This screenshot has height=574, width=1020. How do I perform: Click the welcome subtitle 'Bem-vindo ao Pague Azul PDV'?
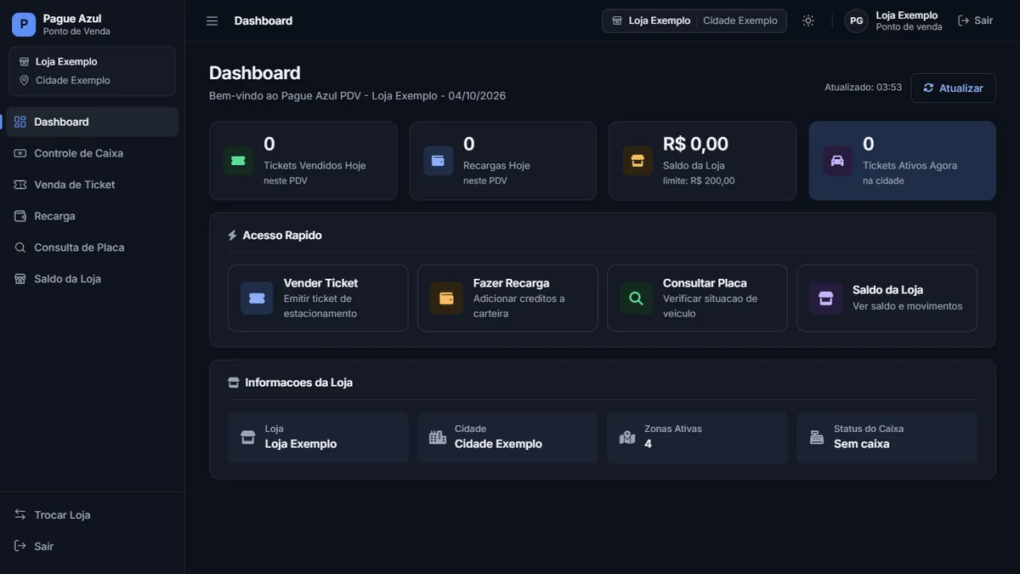pos(285,96)
